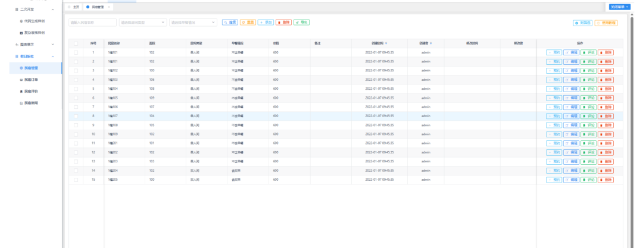Viewport: 643px width, 248px height.
Task: Click the red 删除 batch delete toolbar button
Action: [283, 22]
